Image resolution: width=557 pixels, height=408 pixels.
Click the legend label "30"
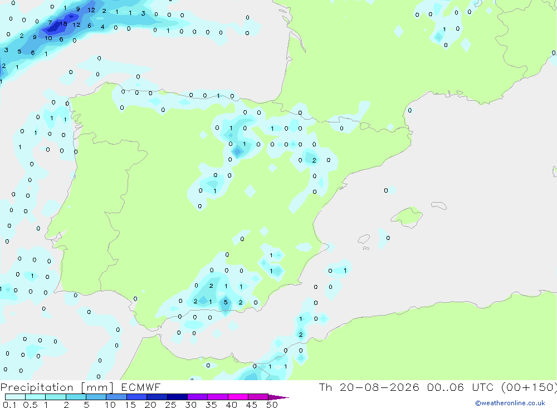[x=191, y=405]
